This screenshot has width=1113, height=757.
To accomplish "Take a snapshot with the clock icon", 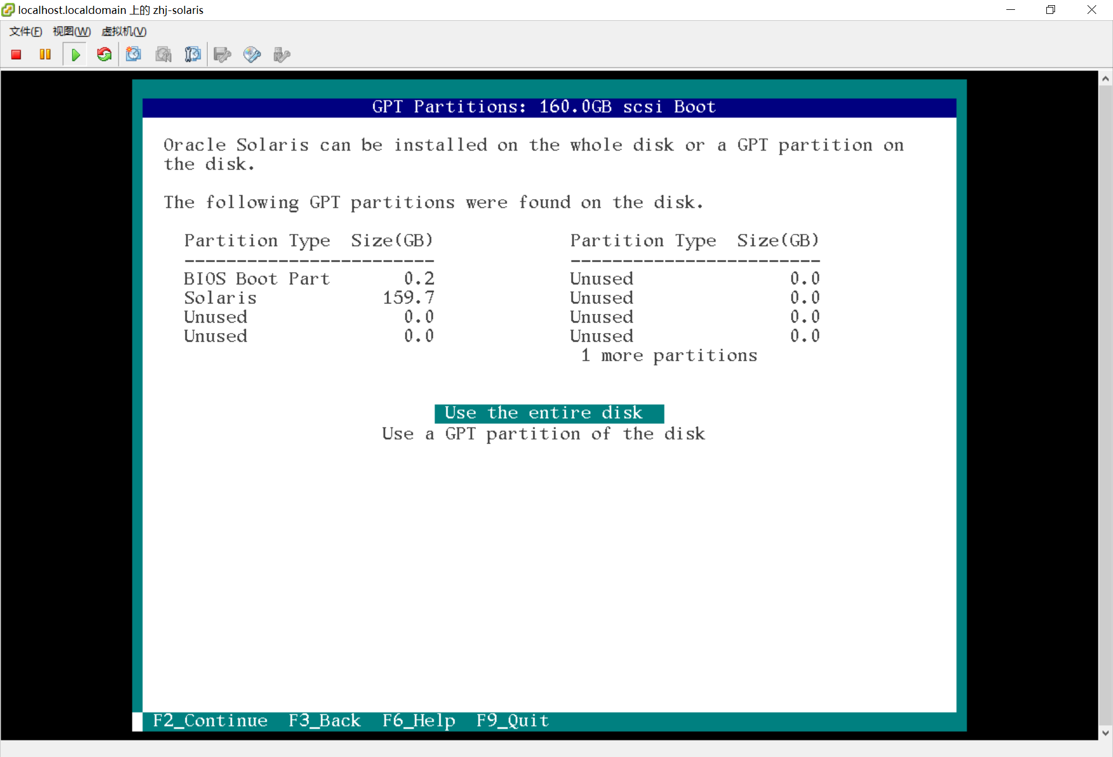I will pos(134,54).
